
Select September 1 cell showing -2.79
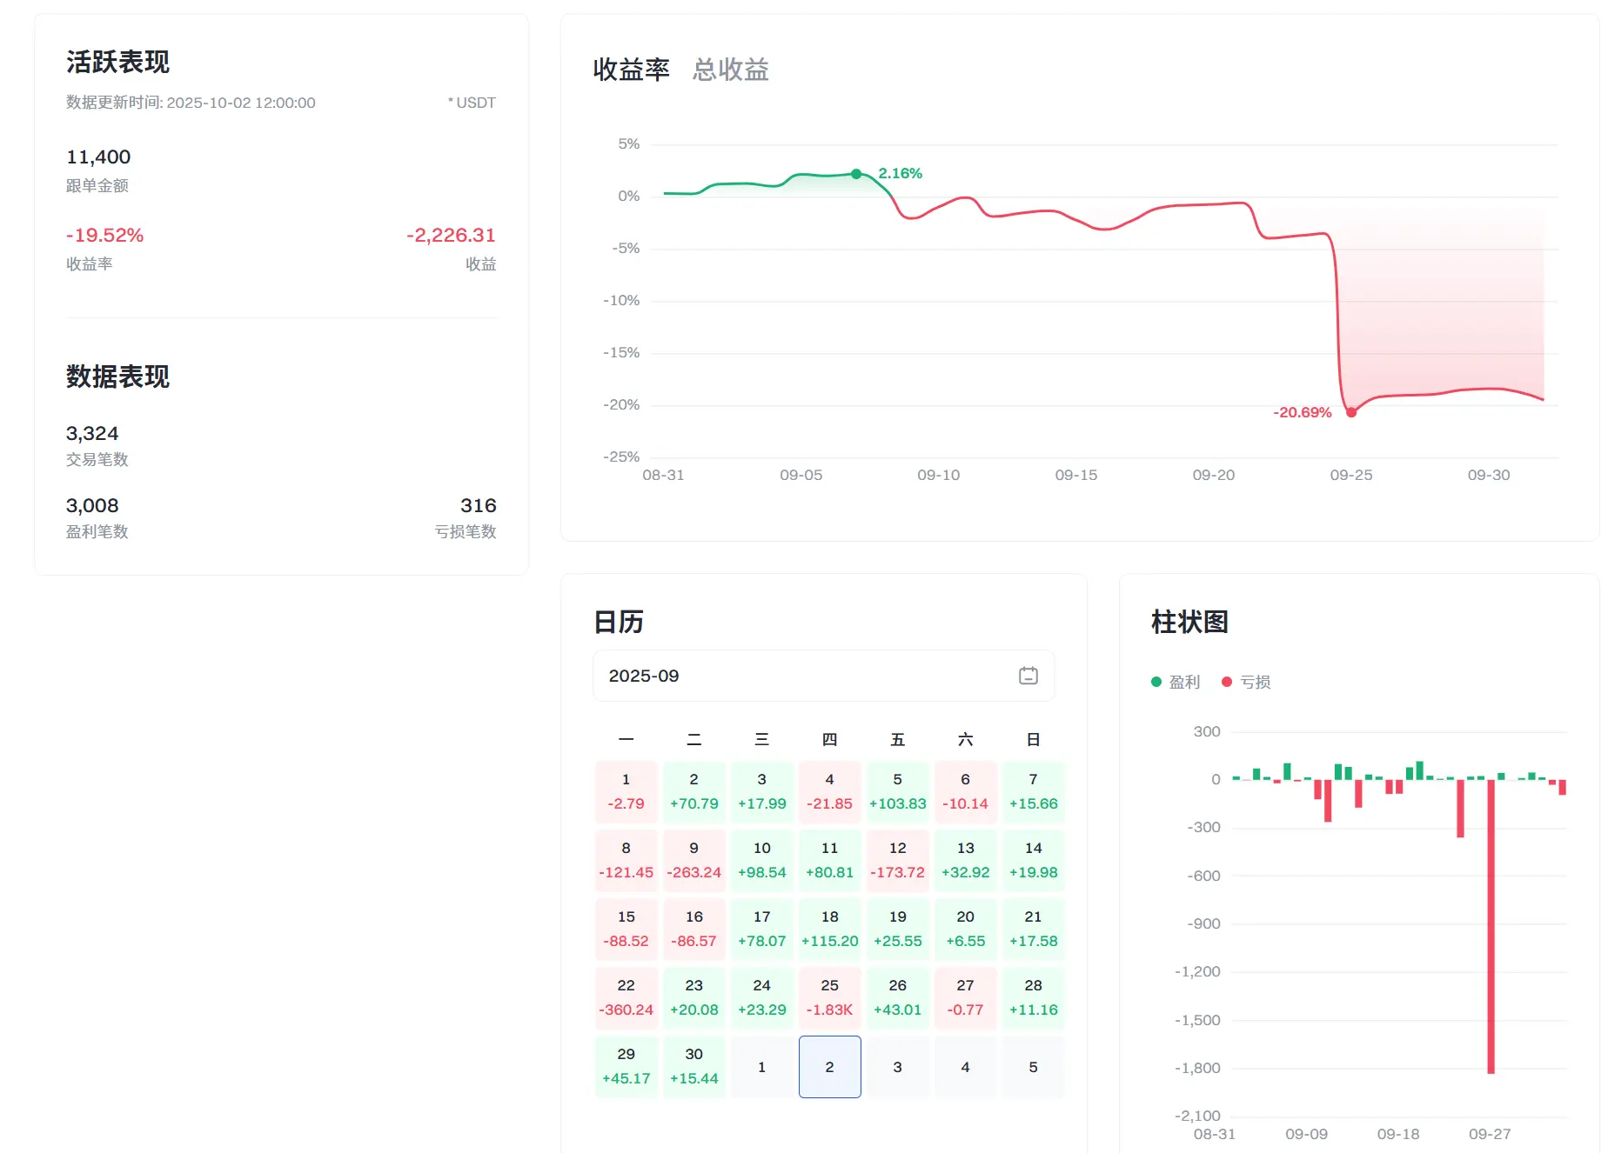pos(626,792)
